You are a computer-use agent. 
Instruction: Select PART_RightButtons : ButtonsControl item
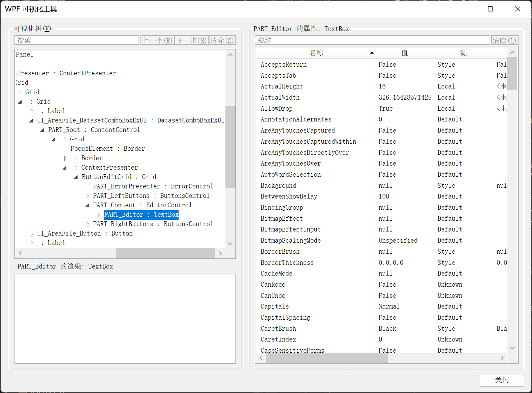[x=153, y=224]
